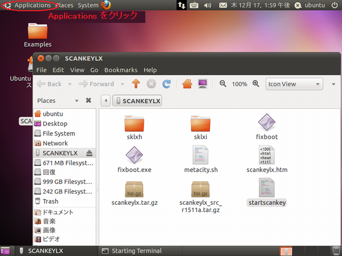Zoom out with magnifier minus icon
The width and height of the screenshot is (342, 256).
point(223,84)
